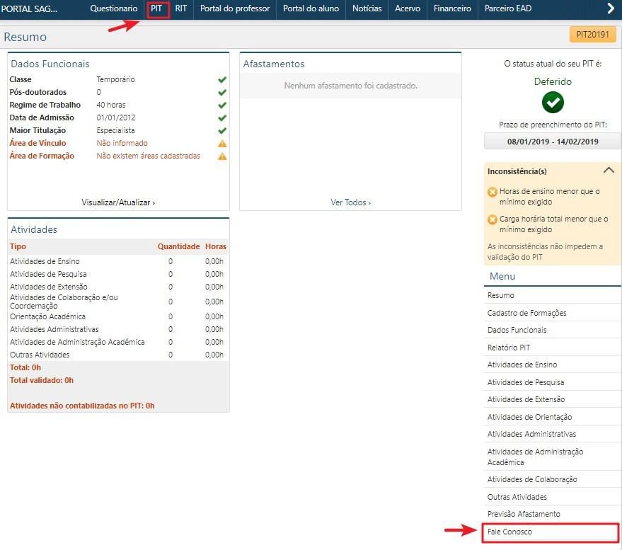Open Fale Conosco from the side menu
The height and width of the screenshot is (550, 622).
pos(551,532)
